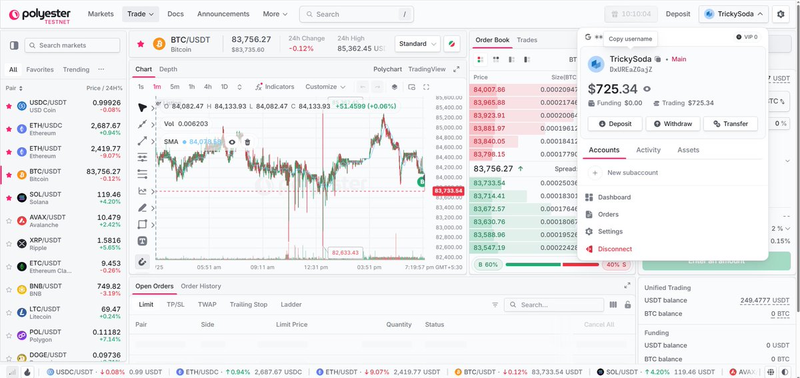Screen dimensions: 800x378
Task: Switch to Order History tab
Action: pyautogui.click(x=201, y=286)
